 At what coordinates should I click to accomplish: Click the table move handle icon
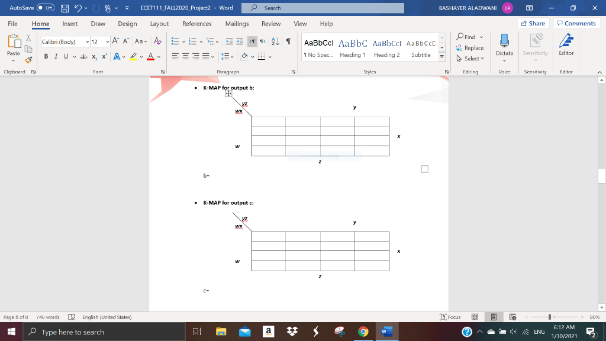(x=228, y=94)
